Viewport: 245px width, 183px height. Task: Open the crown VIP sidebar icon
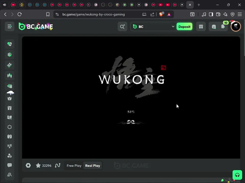[9, 99]
